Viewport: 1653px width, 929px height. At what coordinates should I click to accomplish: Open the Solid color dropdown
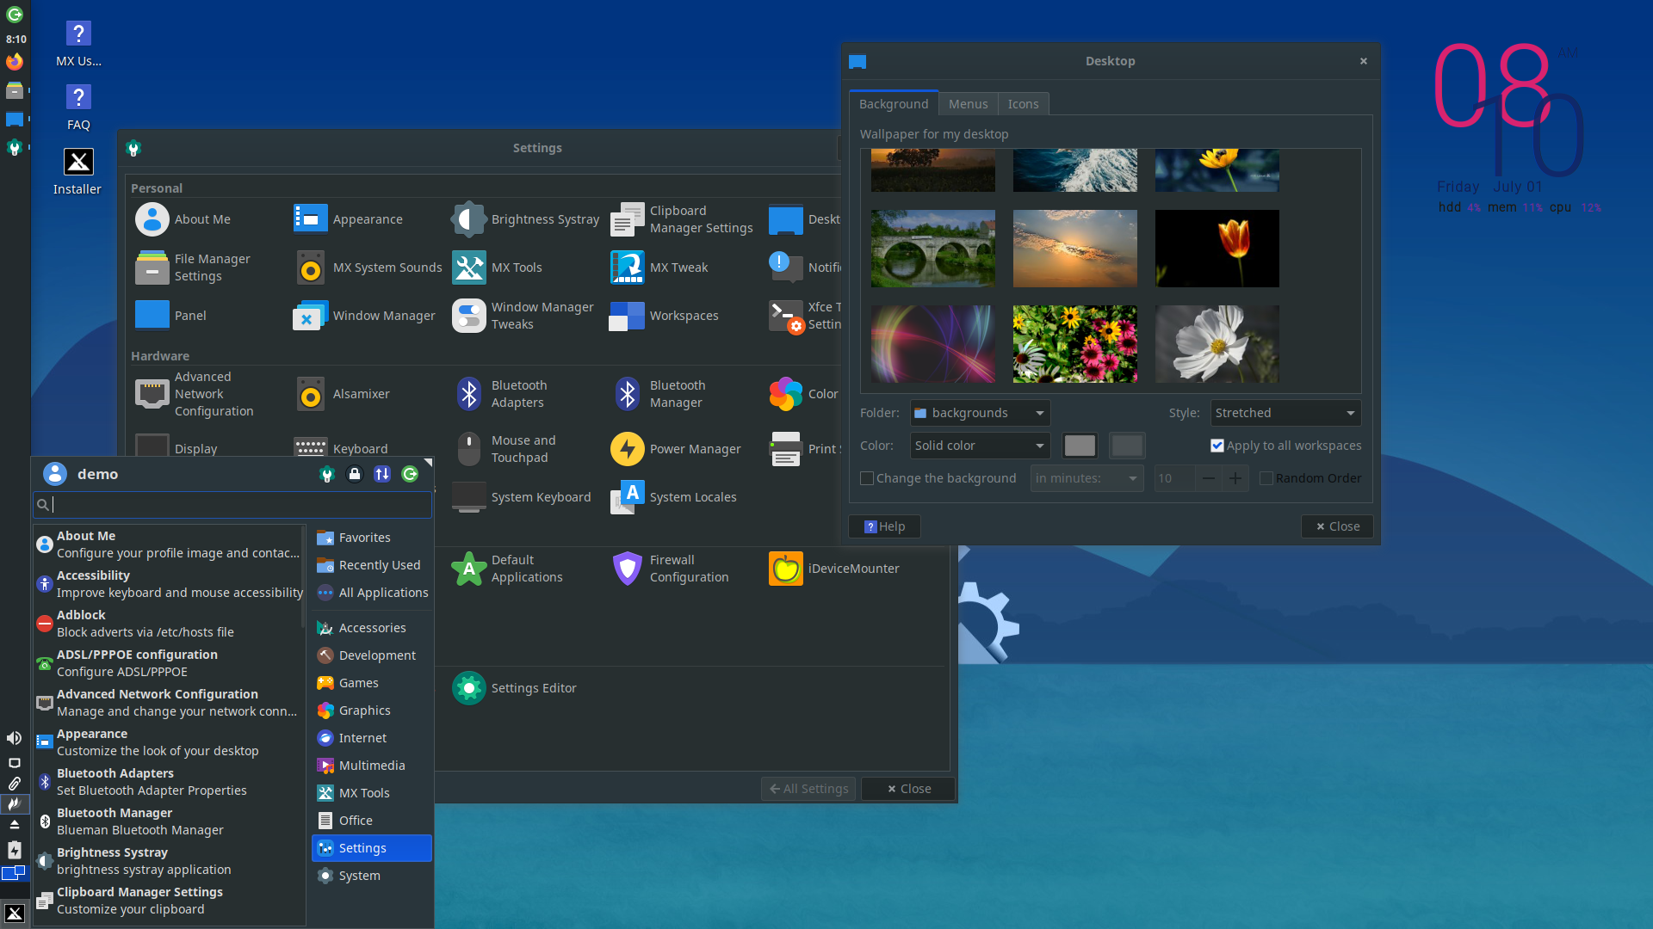981,446
